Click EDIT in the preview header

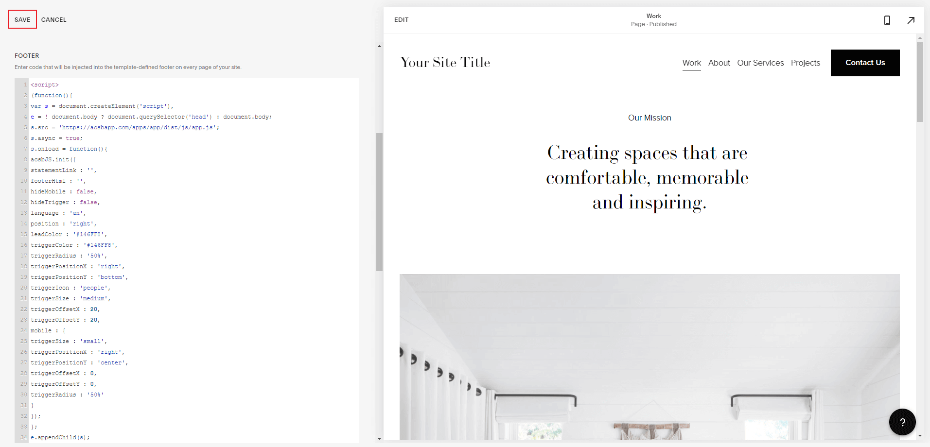[x=401, y=20]
